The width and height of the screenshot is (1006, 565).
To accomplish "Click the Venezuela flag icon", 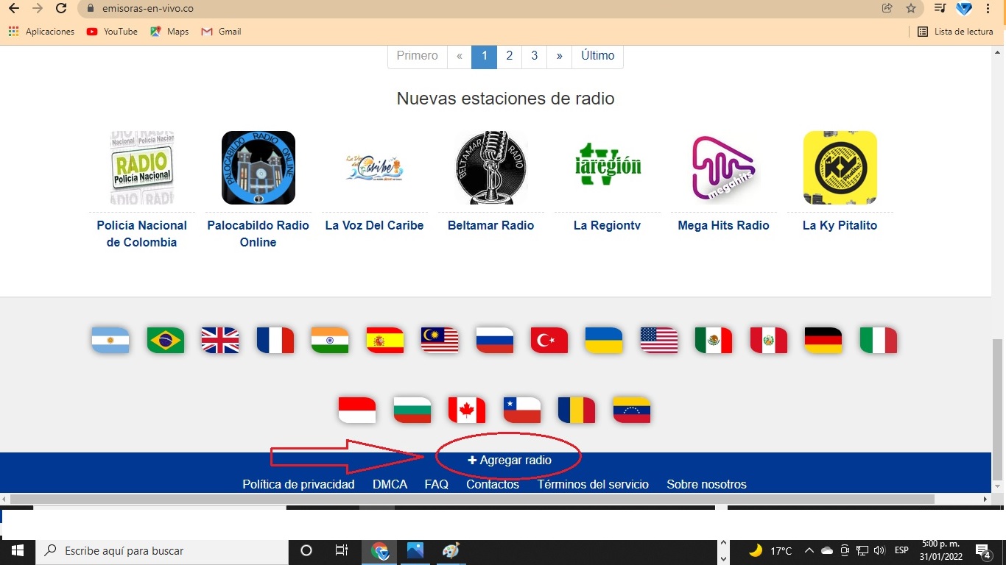I will [632, 410].
